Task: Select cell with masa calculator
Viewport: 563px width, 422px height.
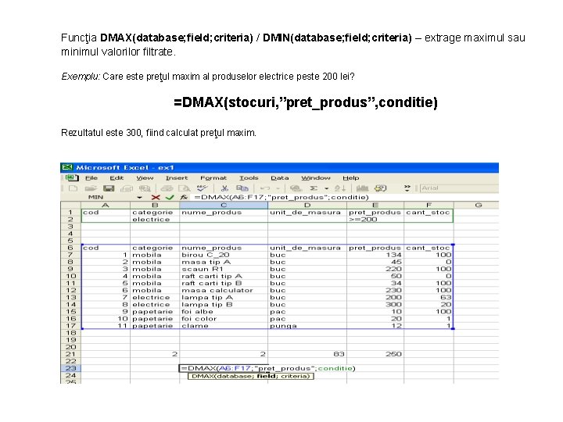Action: pyautogui.click(x=224, y=290)
